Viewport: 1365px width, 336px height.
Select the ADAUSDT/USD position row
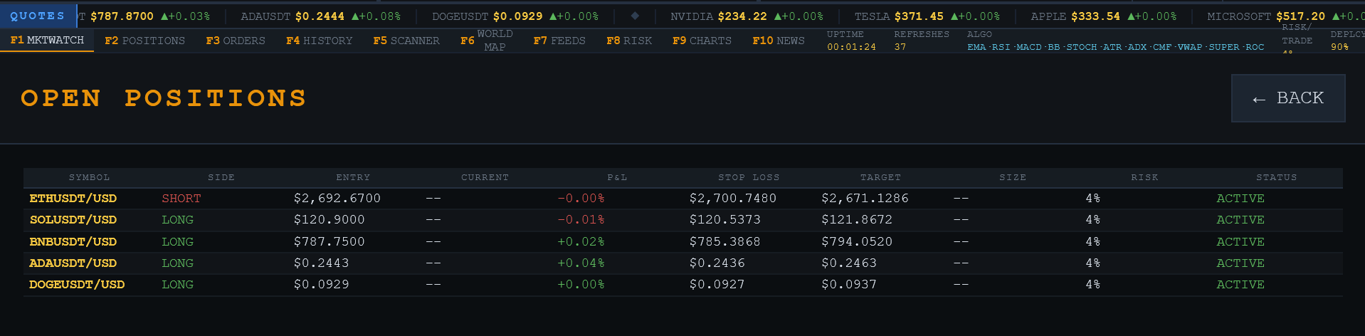683,263
